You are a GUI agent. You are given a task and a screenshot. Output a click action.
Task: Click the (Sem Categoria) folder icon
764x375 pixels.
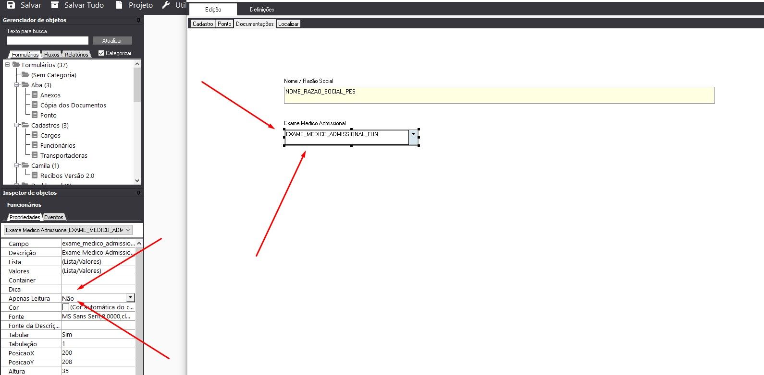tap(25, 75)
